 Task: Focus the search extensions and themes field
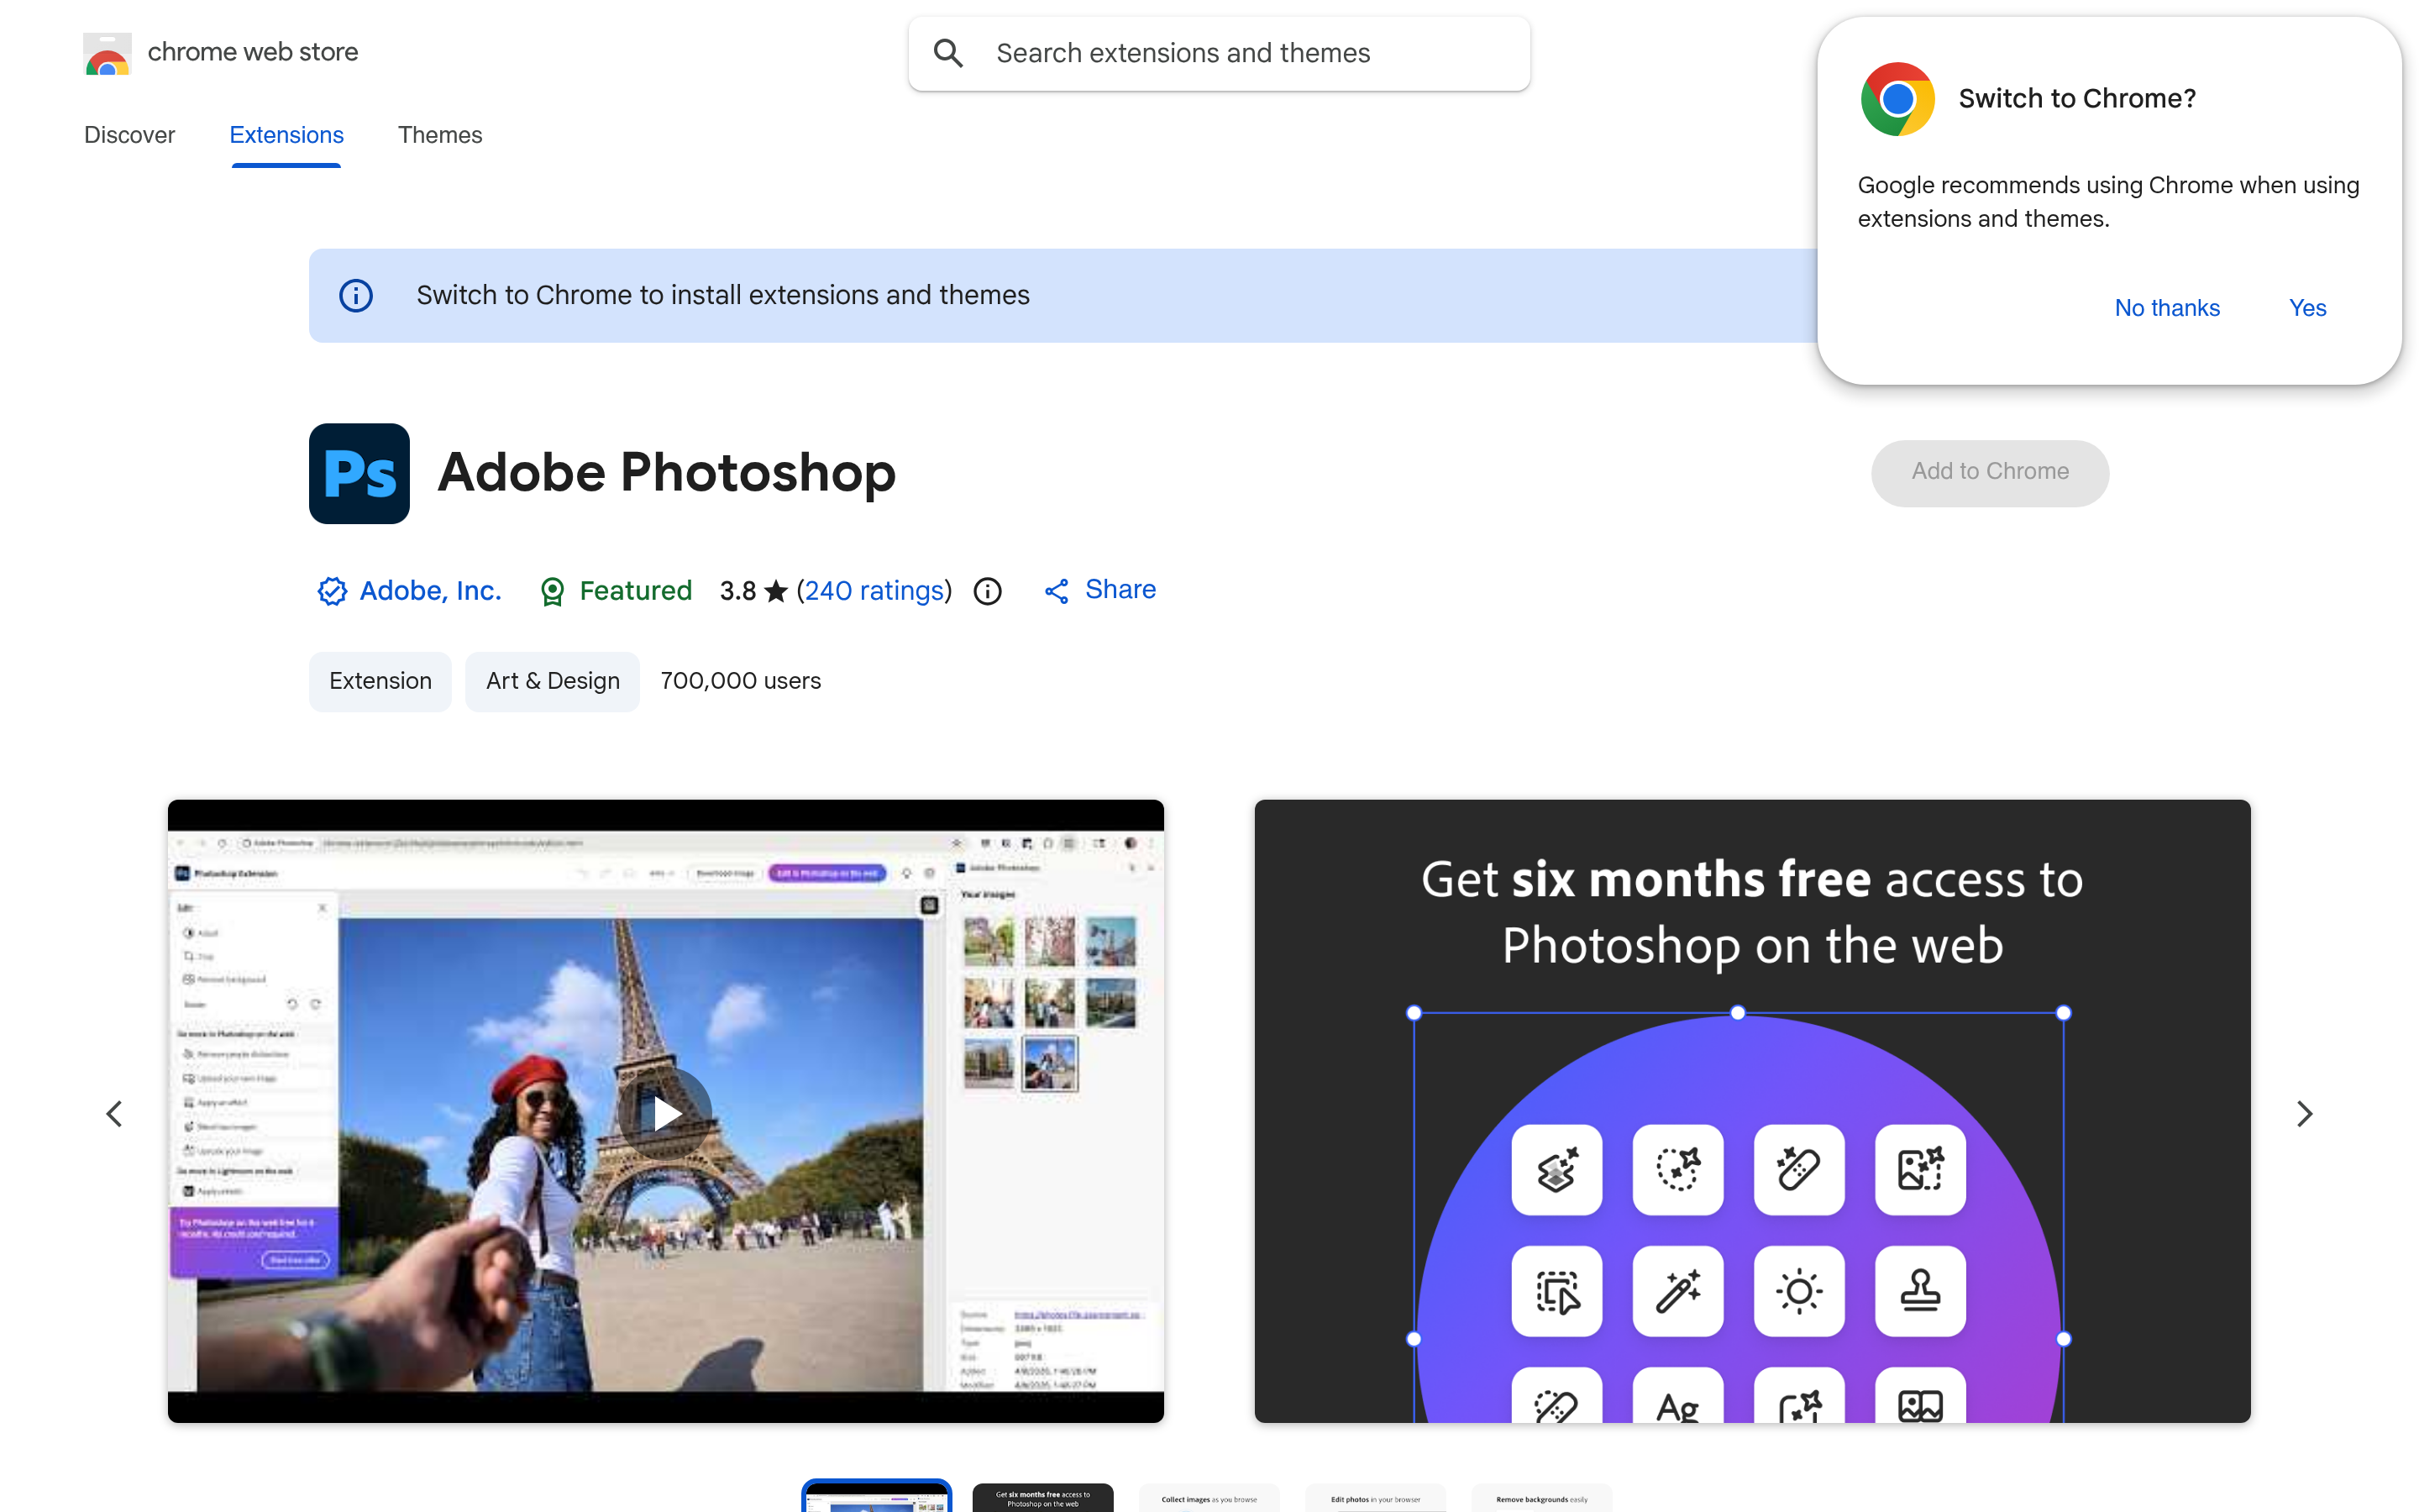tap(1219, 53)
